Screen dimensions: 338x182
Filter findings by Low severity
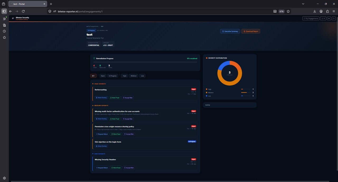tap(143, 76)
